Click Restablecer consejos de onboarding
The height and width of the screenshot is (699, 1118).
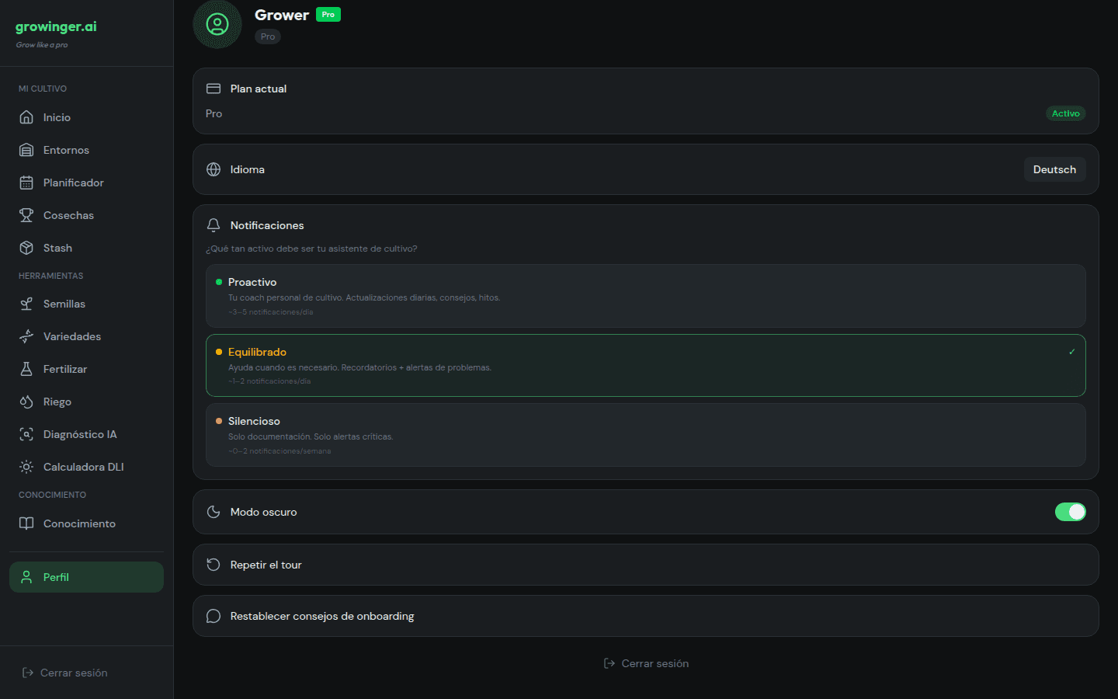pos(645,616)
